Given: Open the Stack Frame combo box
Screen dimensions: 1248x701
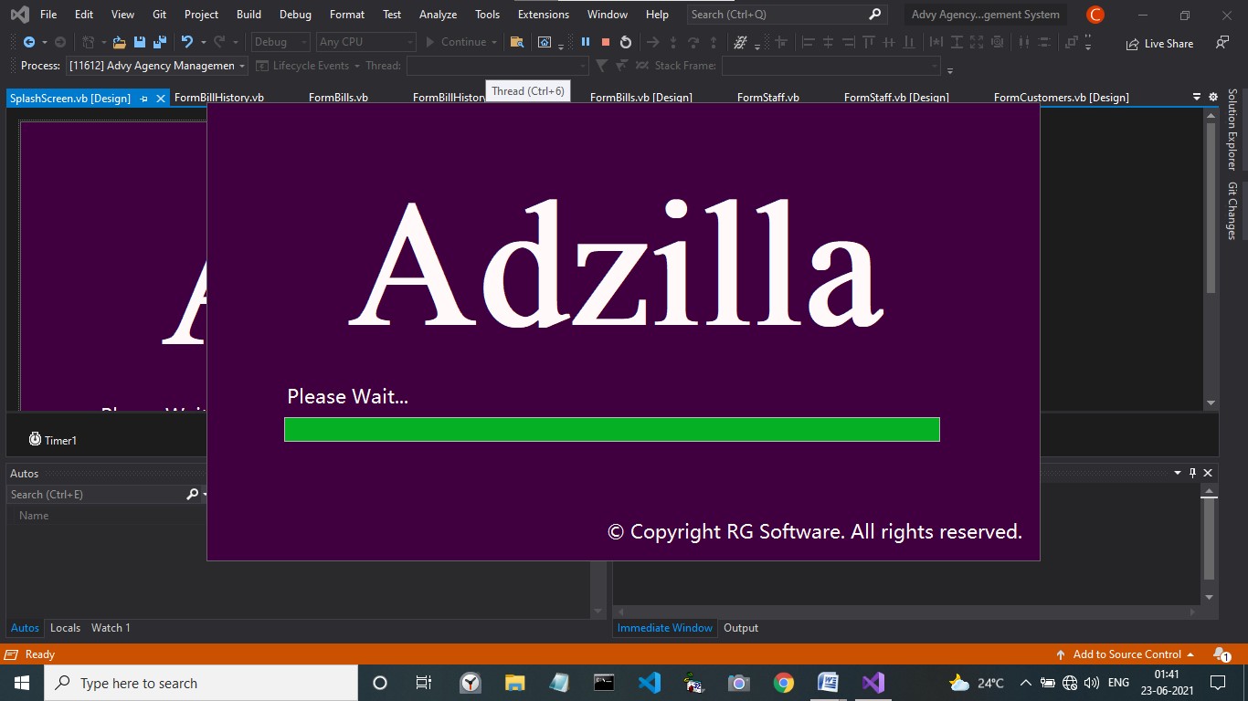Looking at the screenshot, I should [830, 66].
